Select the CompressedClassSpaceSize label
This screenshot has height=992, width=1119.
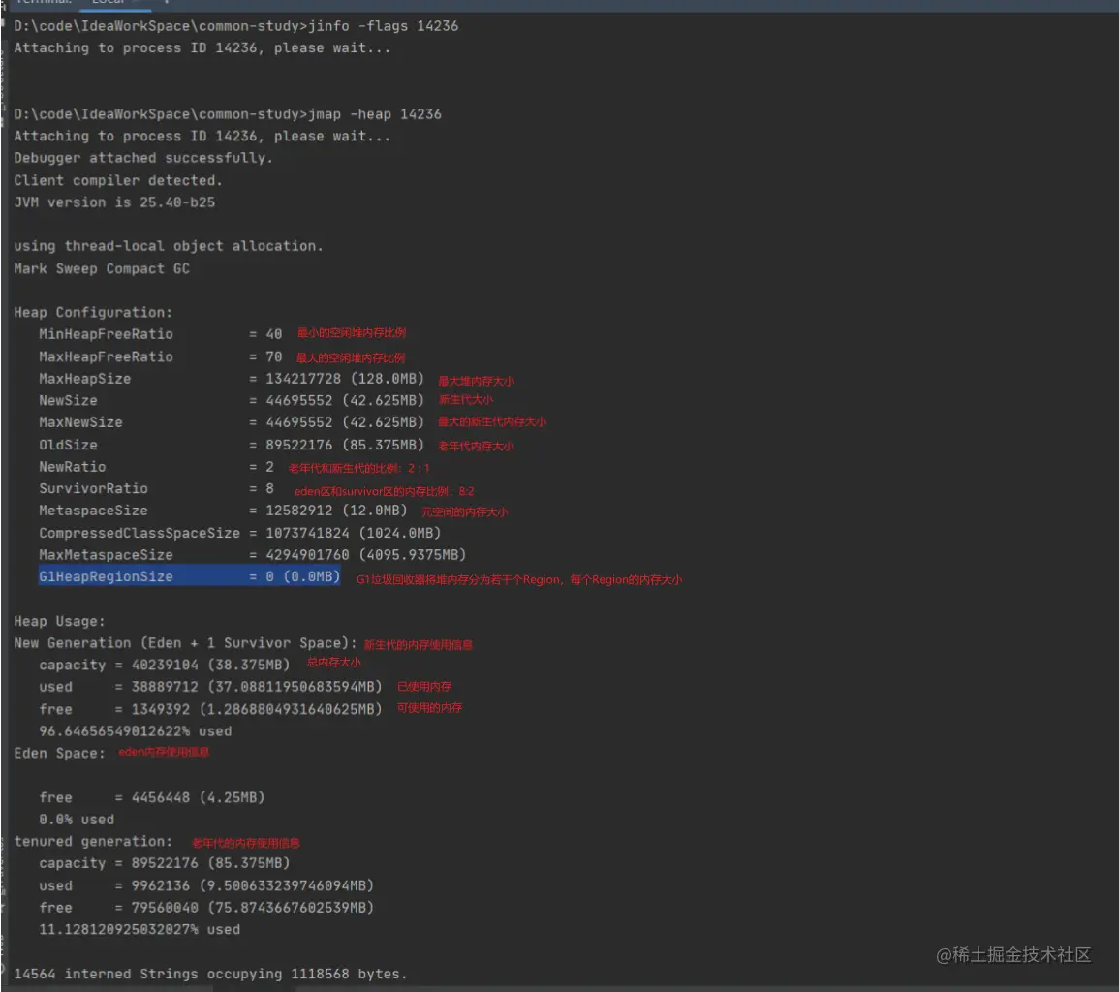(140, 533)
